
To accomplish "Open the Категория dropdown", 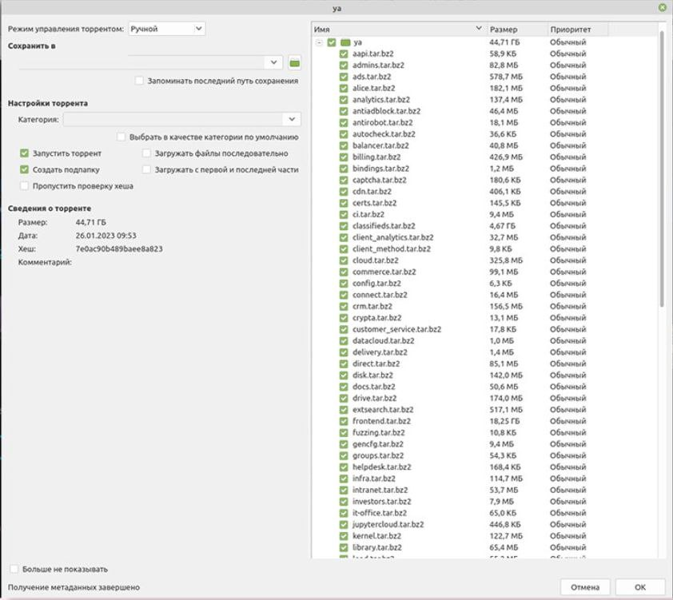I will [182, 119].
